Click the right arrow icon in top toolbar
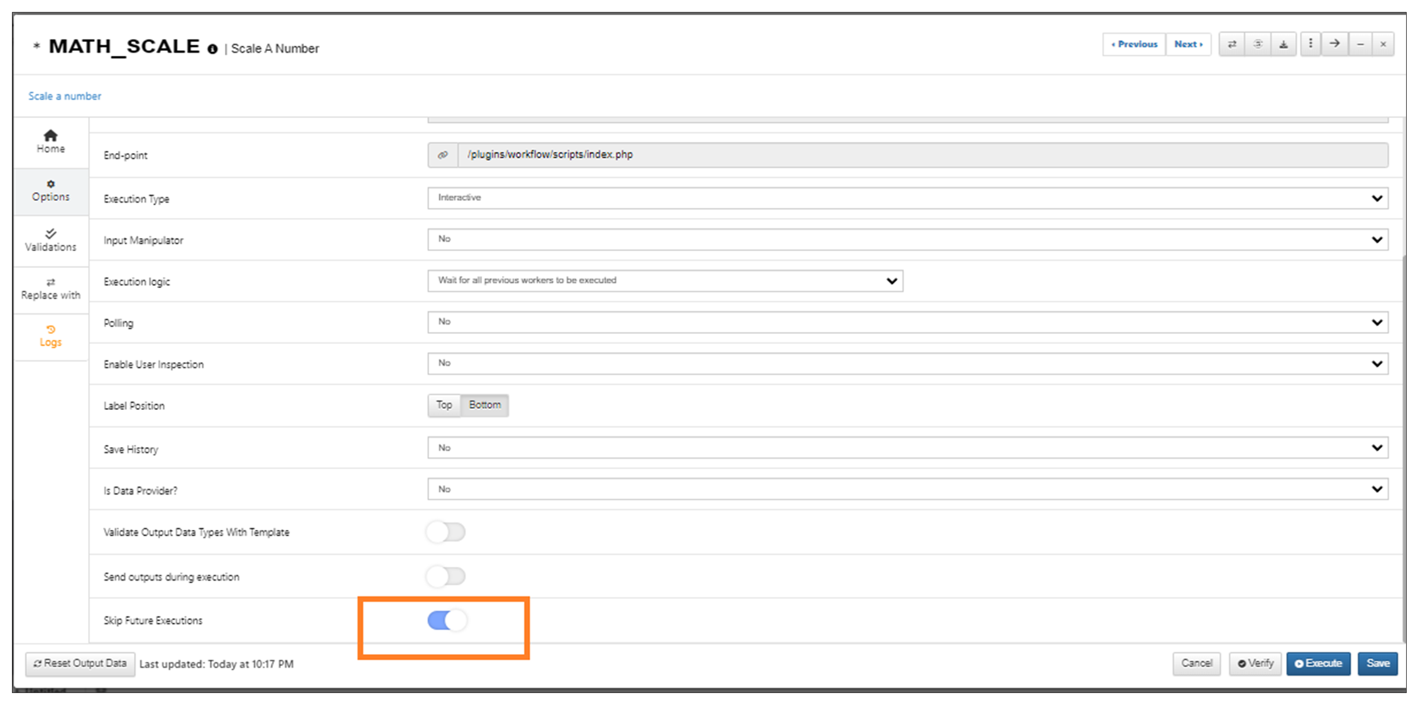Image resolution: width=1413 pixels, height=710 pixels. (x=1334, y=44)
